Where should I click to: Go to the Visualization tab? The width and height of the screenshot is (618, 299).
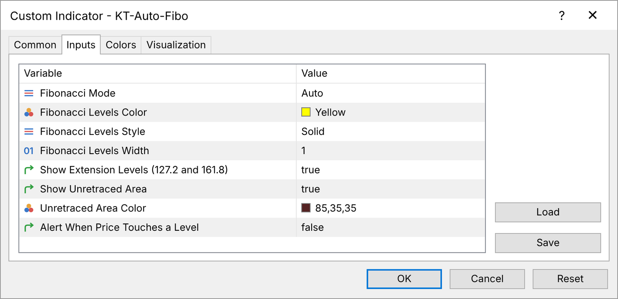[x=176, y=45]
